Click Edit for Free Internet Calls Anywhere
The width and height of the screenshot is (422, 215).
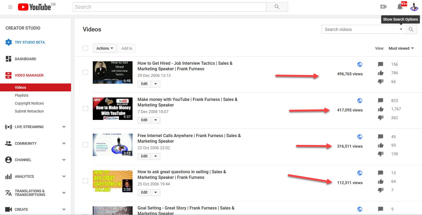(x=144, y=156)
